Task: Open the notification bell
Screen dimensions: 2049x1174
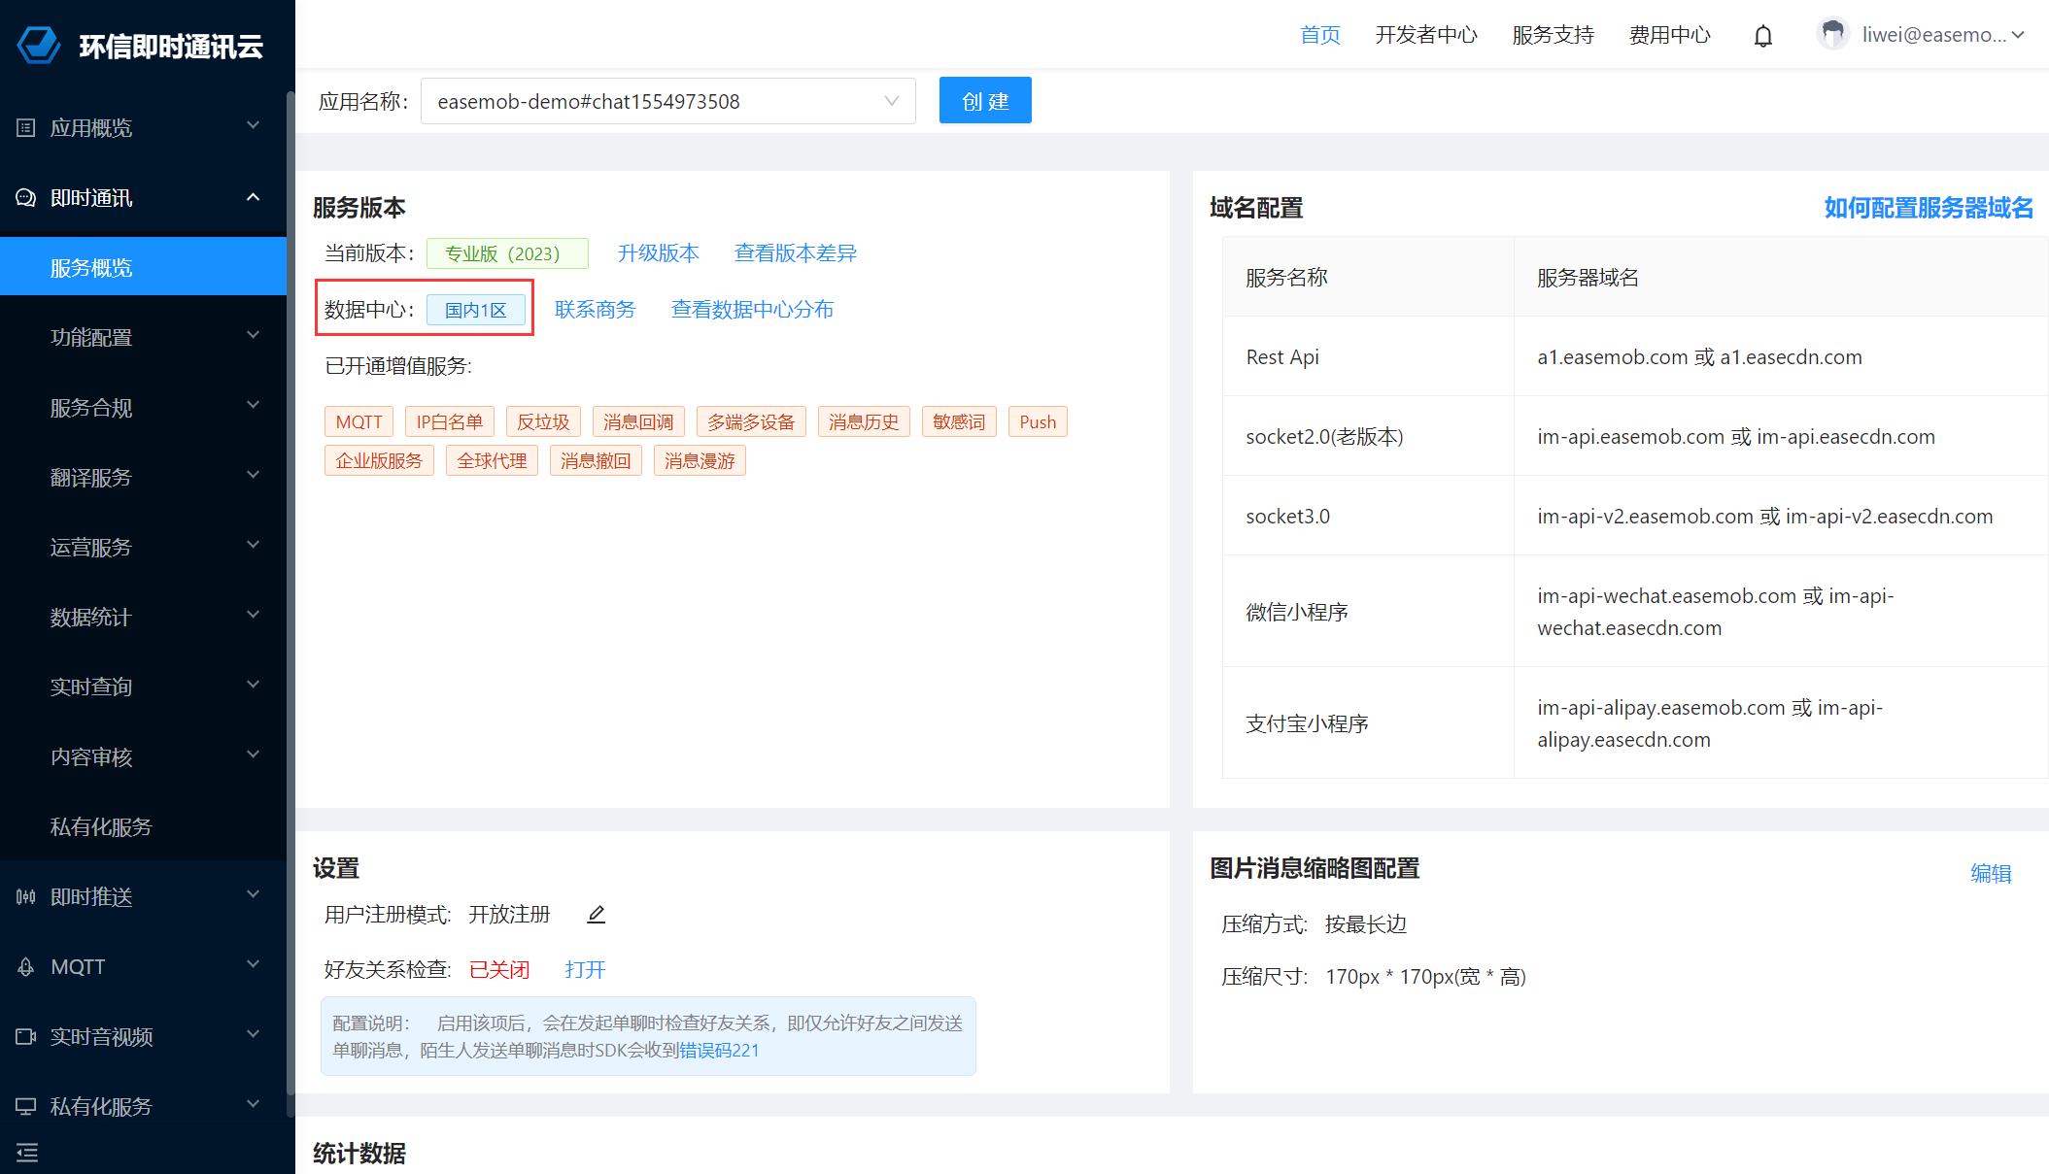Action: click(x=1763, y=36)
